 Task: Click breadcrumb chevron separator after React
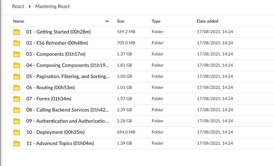30,6
